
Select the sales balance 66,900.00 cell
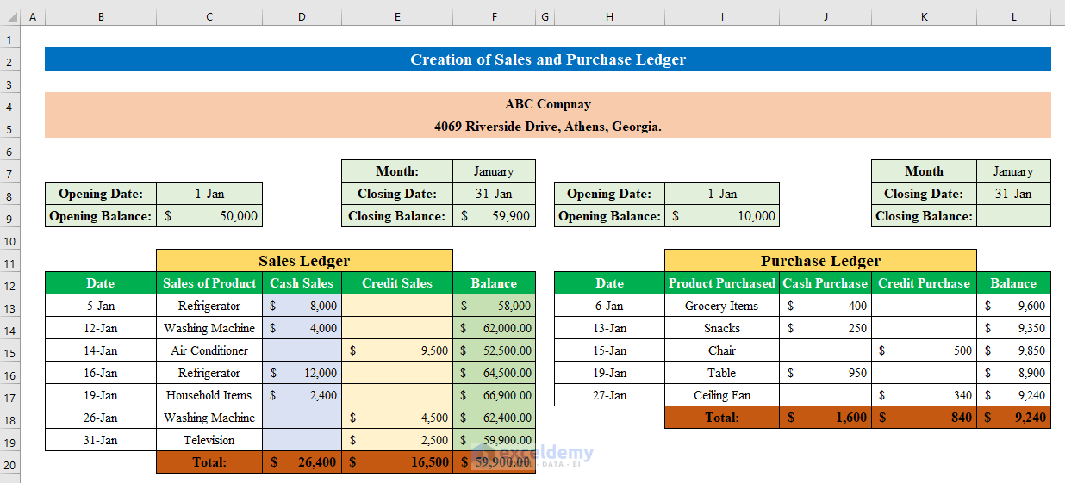click(494, 395)
